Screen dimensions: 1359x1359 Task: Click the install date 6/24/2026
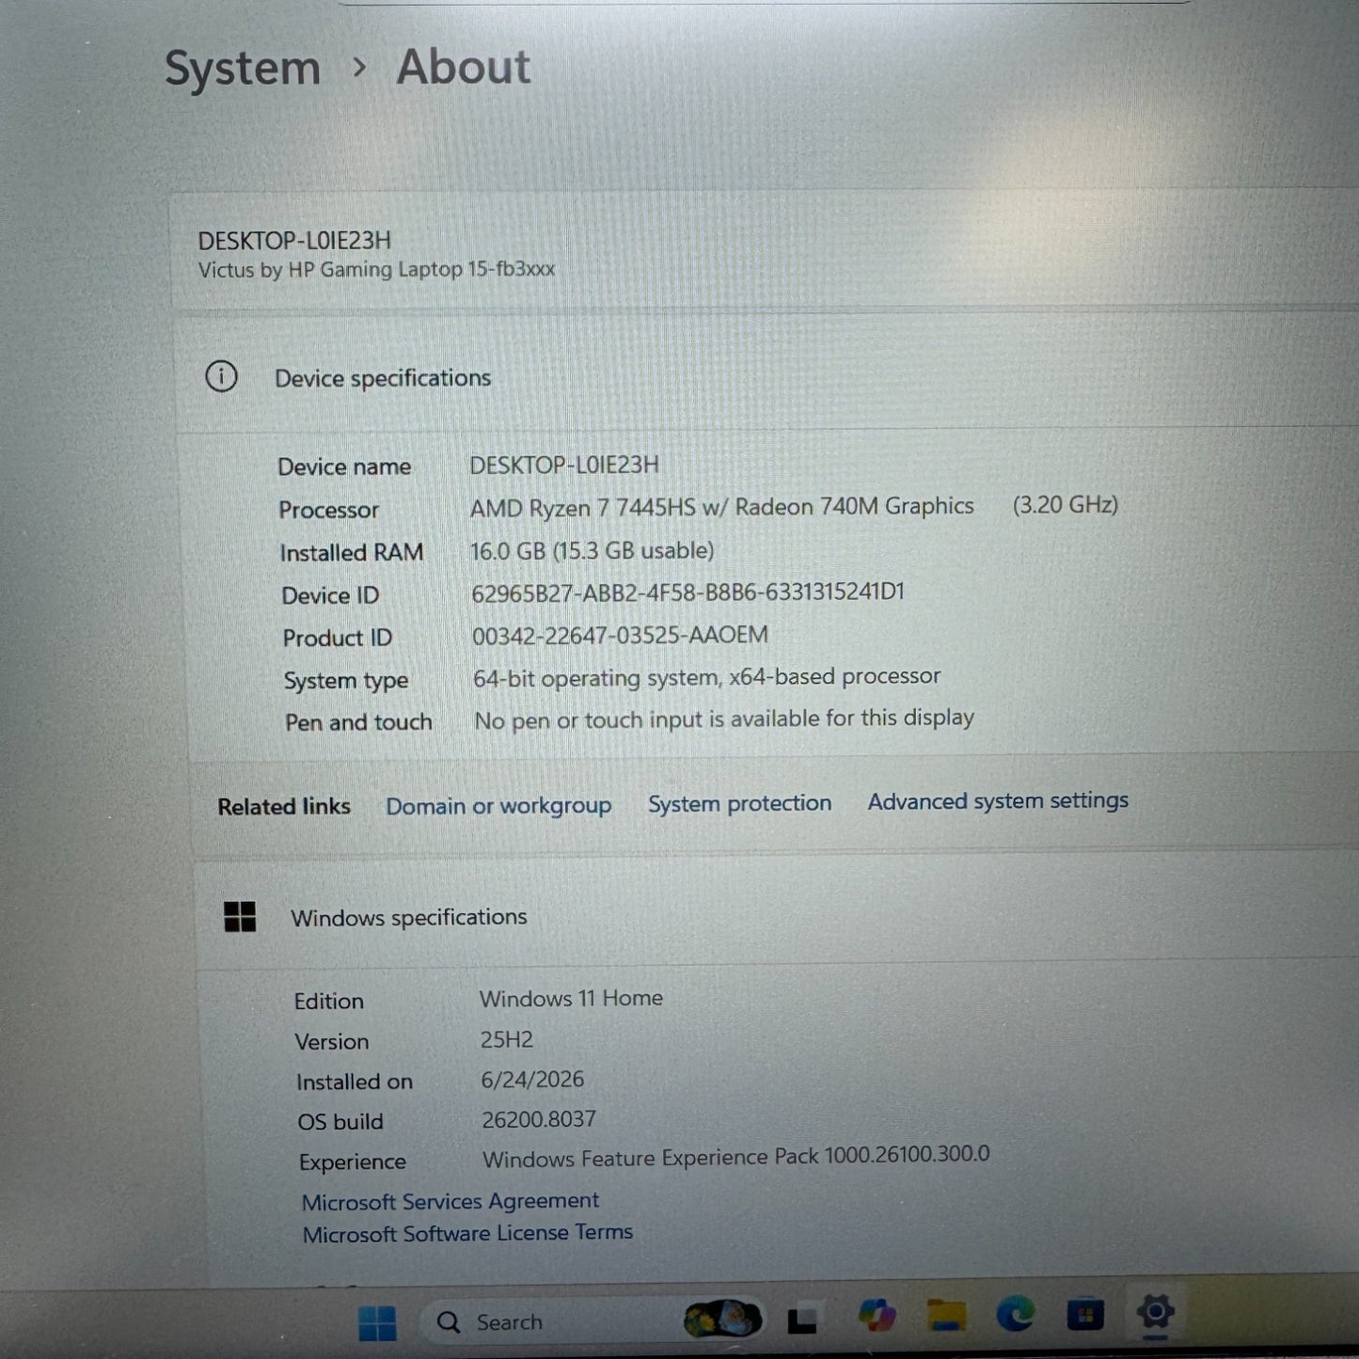[532, 1080]
